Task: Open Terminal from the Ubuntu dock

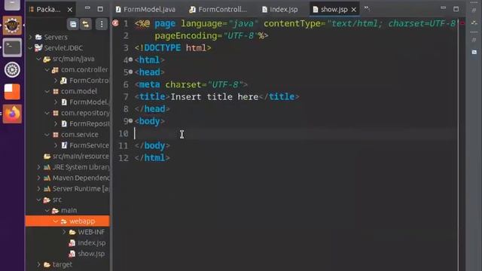Action: (x=12, y=47)
